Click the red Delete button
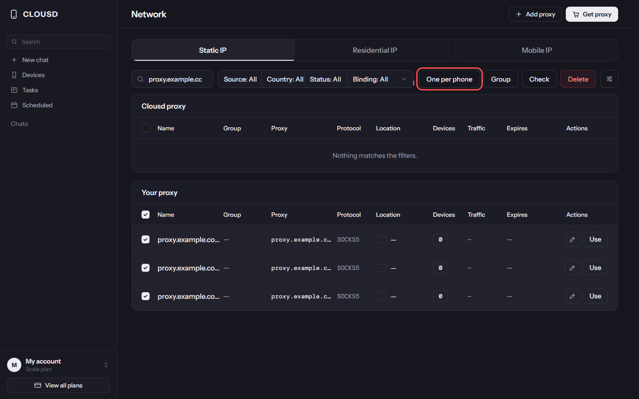 point(578,79)
